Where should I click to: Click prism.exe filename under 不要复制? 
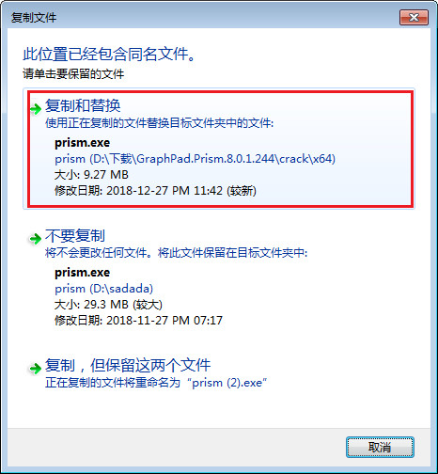click(x=82, y=273)
